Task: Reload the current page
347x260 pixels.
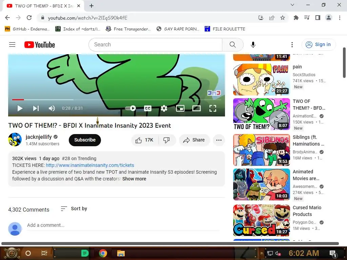Action: tap(29, 18)
